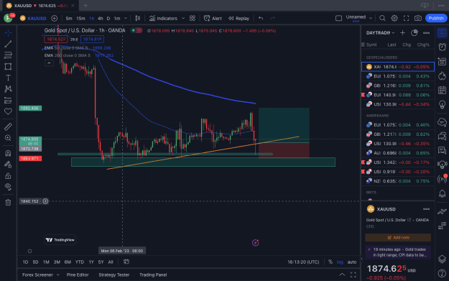The image size is (449, 281).
Task: Select the XAU 1874 watchlist row
Action: [x=398, y=67]
